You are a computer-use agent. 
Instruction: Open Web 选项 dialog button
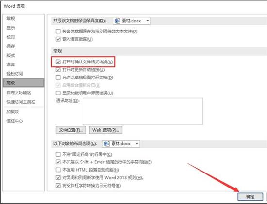pos(105,130)
